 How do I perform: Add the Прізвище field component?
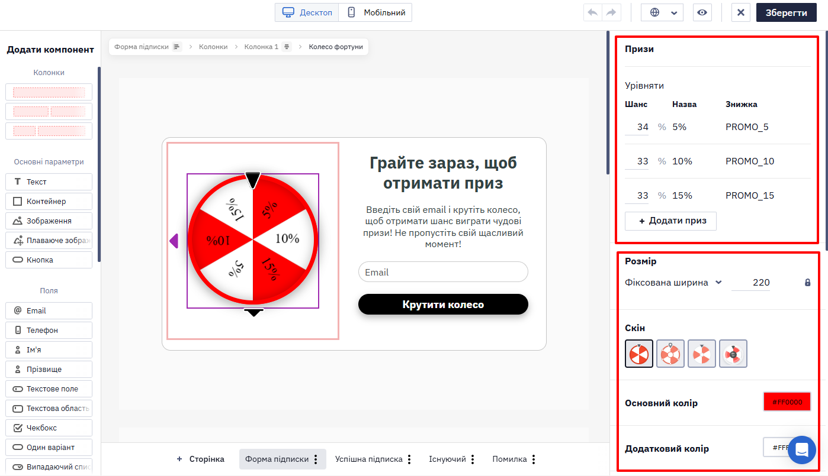tap(49, 369)
